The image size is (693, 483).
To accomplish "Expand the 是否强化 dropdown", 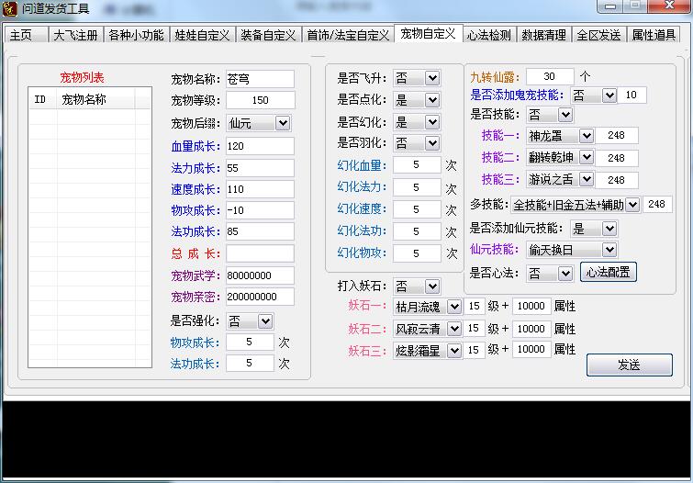I will pyautogui.click(x=264, y=320).
